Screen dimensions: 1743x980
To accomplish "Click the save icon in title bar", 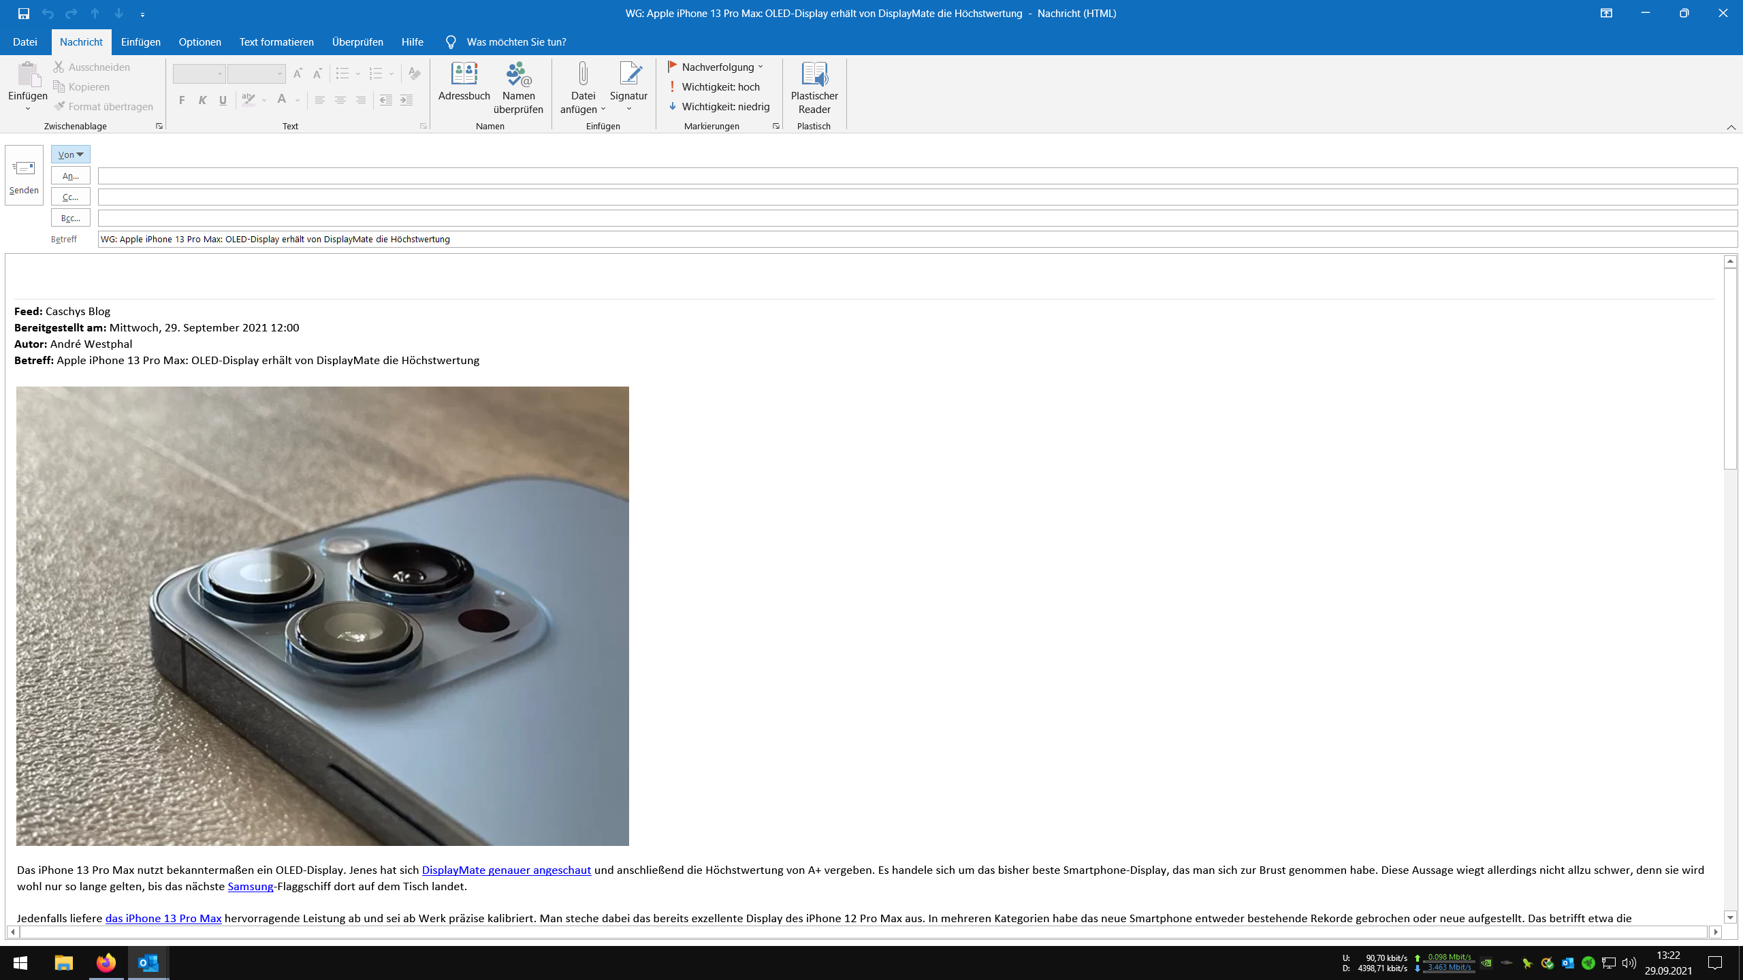I will coord(24,13).
